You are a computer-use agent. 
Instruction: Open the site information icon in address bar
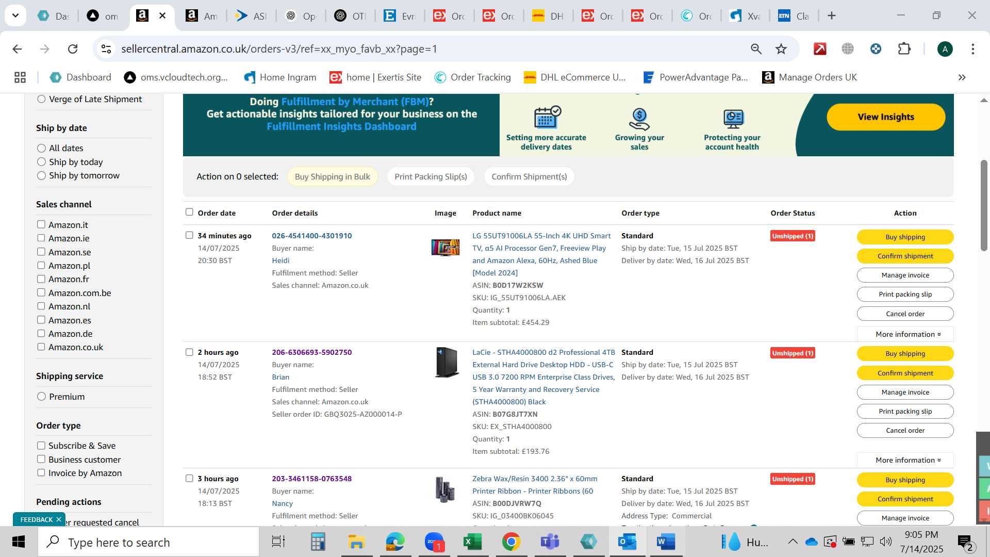pos(106,49)
